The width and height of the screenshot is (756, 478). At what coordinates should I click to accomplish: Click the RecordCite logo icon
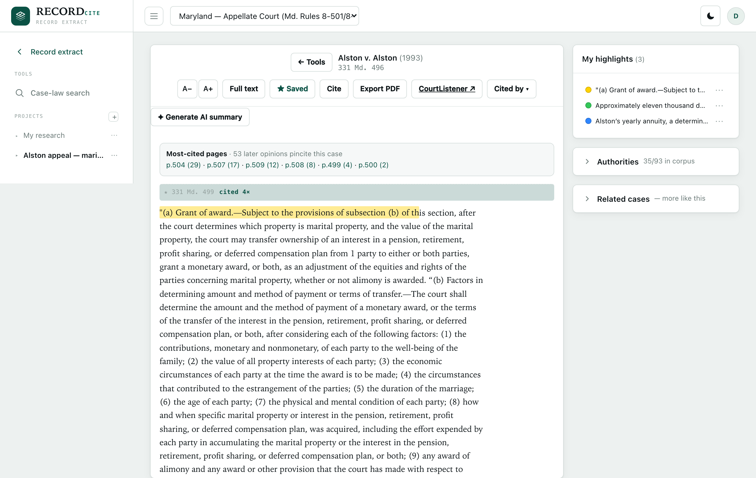[20, 16]
